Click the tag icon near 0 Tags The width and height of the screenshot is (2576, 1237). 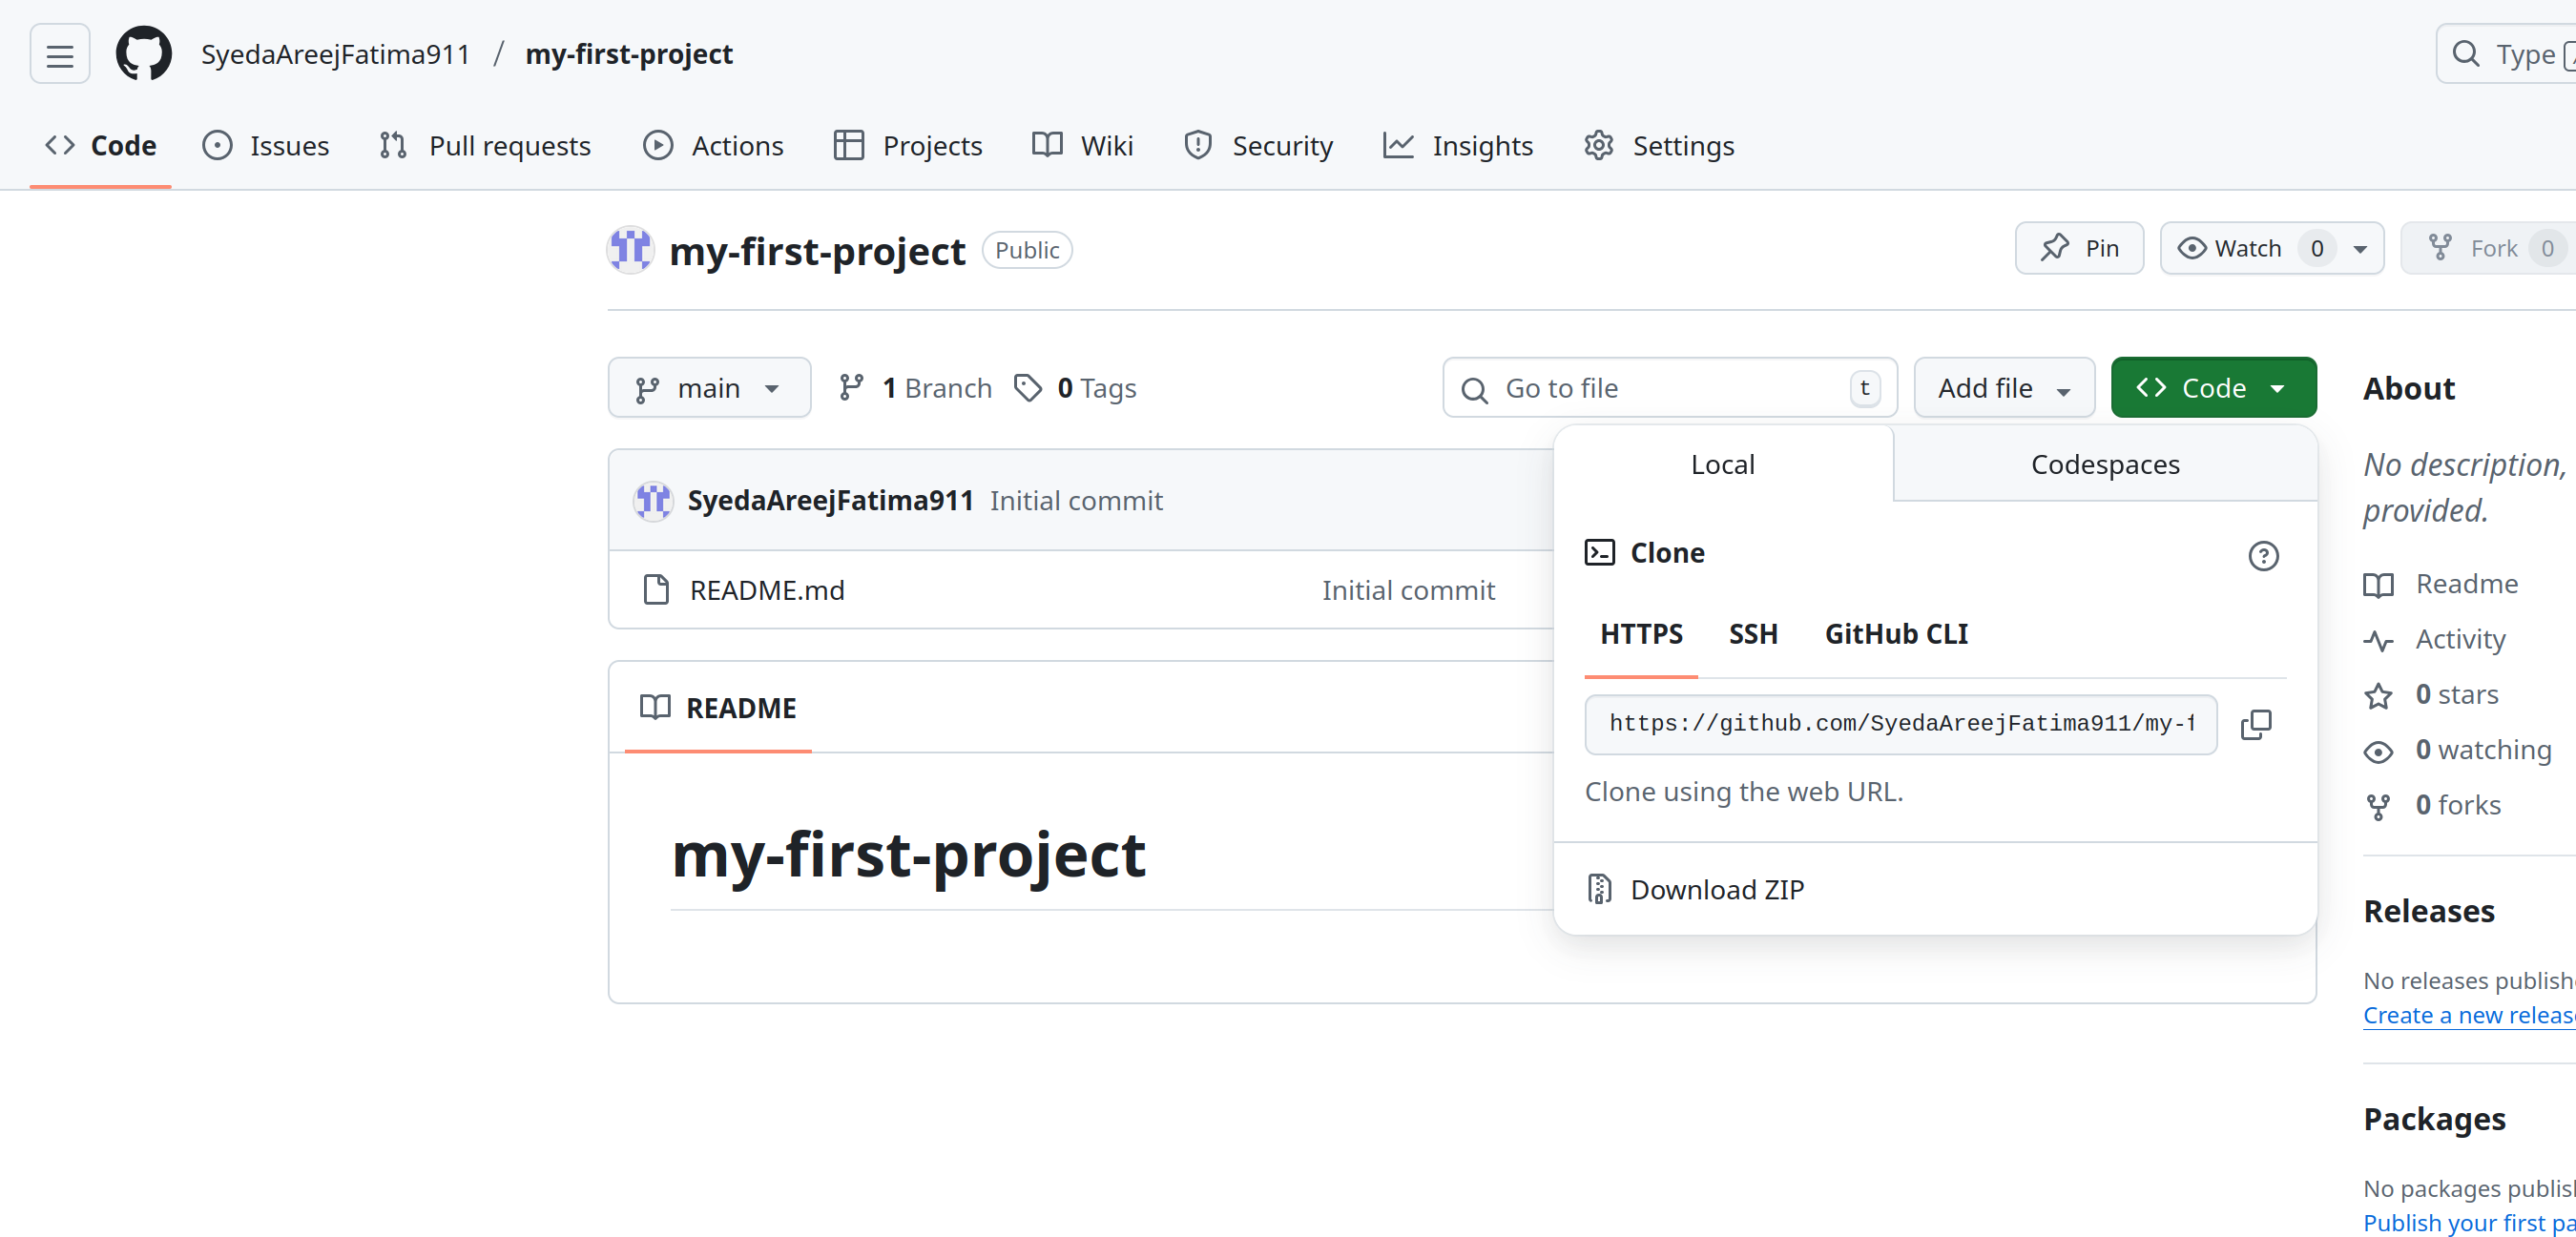click(1027, 388)
